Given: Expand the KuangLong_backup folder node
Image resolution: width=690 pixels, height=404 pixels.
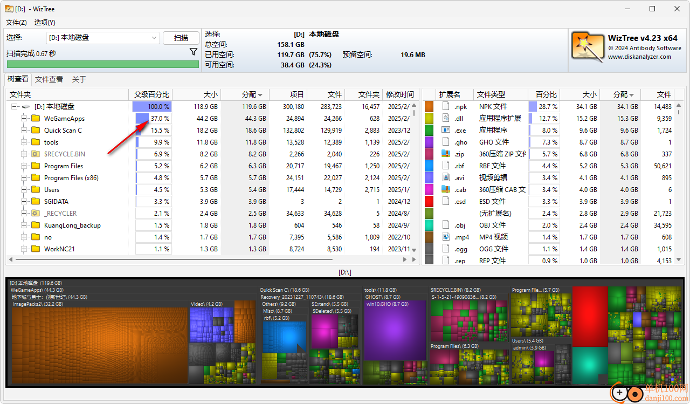Looking at the screenshot, I should pos(24,225).
